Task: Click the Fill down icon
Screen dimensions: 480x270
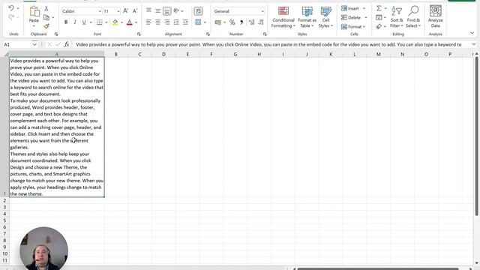Action: 379,17
